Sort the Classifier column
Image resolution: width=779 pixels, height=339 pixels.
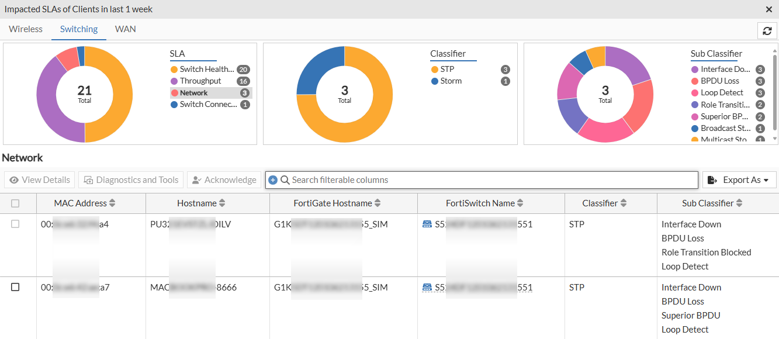[624, 203]
